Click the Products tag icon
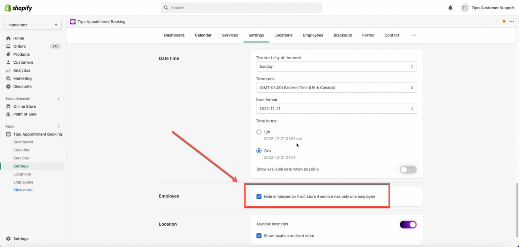This screenshot has width=519, height=247. 8,54
